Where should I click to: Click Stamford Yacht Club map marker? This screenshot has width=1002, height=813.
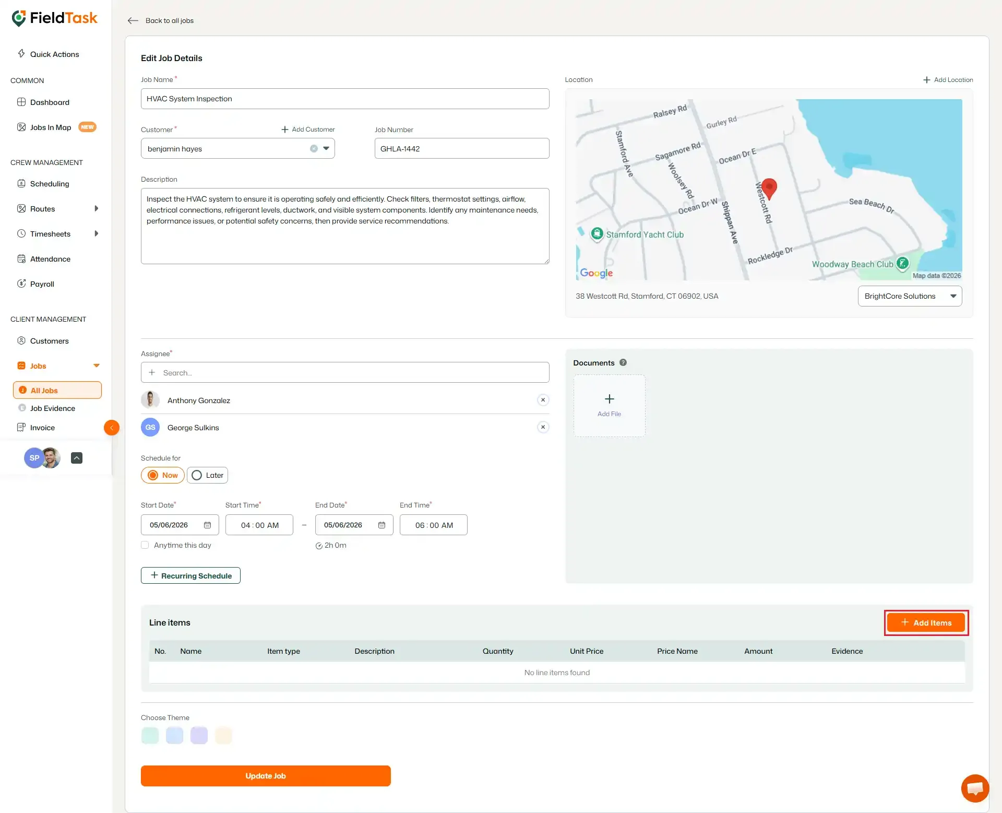tap(597, 234)
